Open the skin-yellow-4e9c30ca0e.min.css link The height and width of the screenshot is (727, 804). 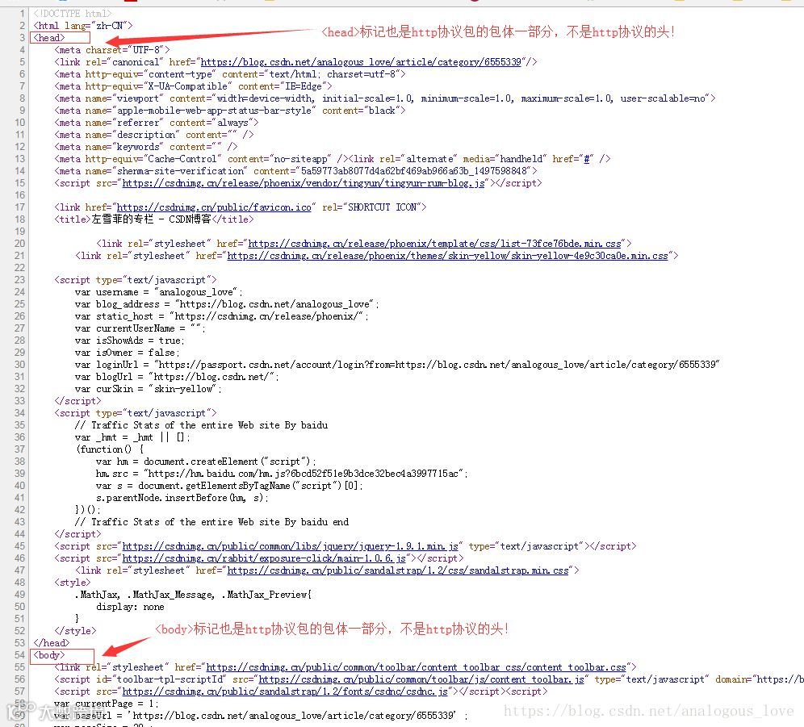click(x=448, y=256)
